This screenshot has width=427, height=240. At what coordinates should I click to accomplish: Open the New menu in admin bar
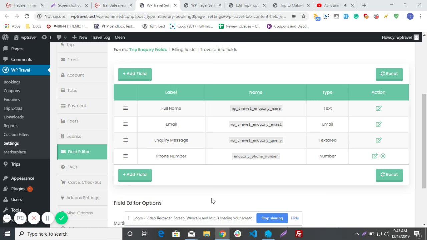pos(80,37)
